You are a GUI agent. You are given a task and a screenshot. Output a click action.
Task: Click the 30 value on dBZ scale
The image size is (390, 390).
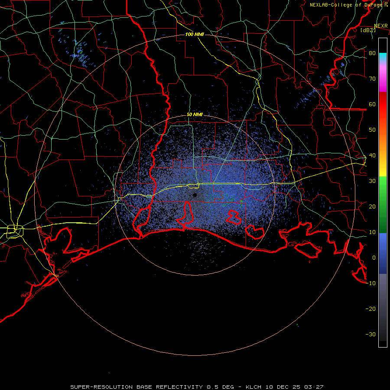point(372,181)
